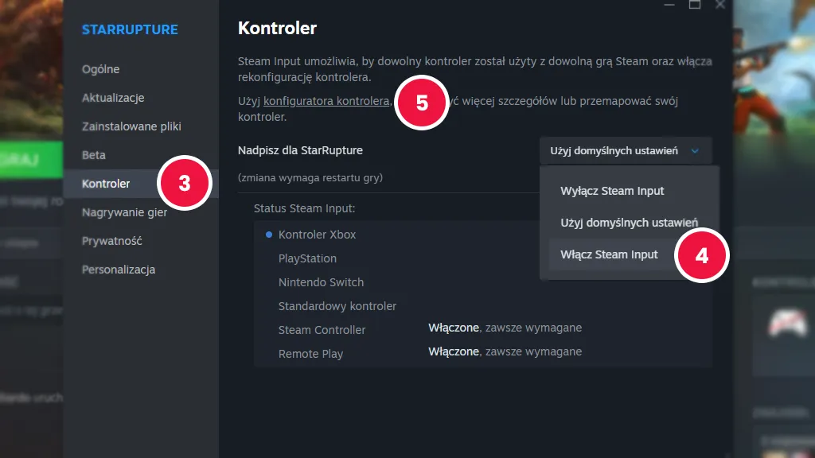Open Nagrywanie gier settings
The height and width of the screenshot is (458, 815).
pyautogui.click(x=123, y=212)
